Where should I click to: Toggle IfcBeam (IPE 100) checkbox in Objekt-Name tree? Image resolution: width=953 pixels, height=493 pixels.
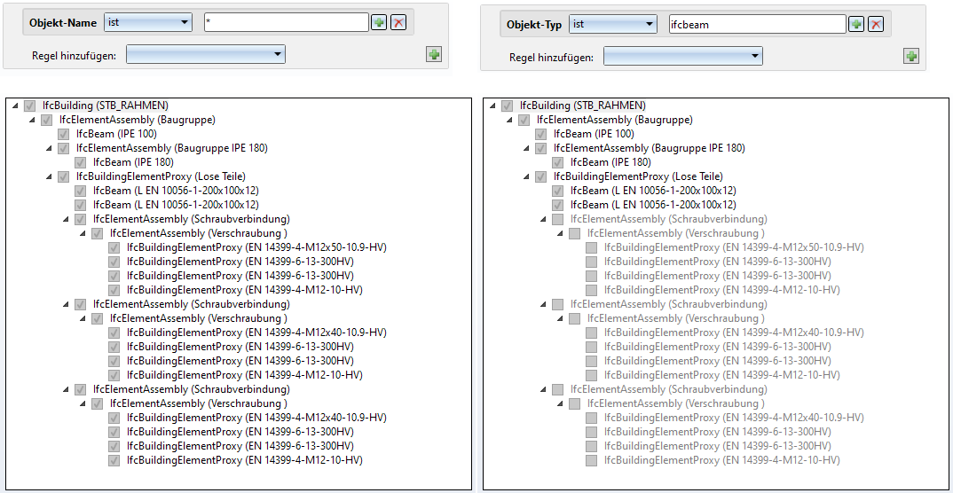click(63, 134)
